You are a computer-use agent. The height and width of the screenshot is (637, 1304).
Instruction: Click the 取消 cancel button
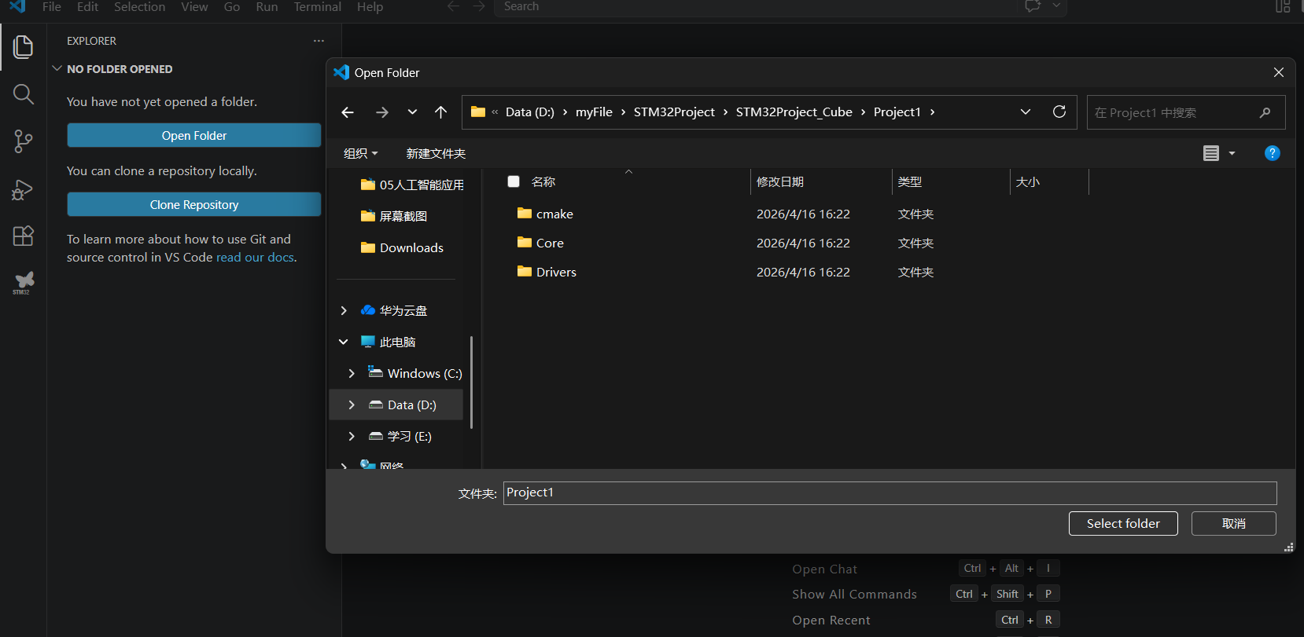click(1233, 523)
